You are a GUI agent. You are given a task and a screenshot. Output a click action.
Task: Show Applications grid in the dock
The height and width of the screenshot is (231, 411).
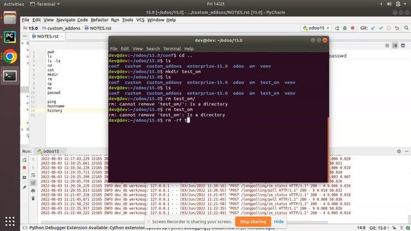[x=10, y=221]
